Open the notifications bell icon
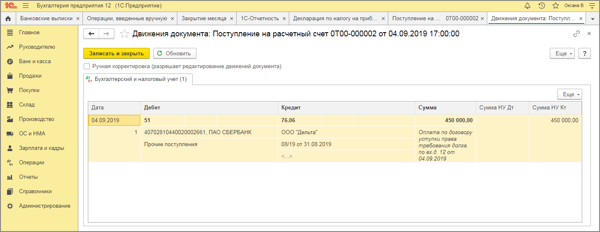This screenshot has height=232, width=600. click(x=527, y=6)
